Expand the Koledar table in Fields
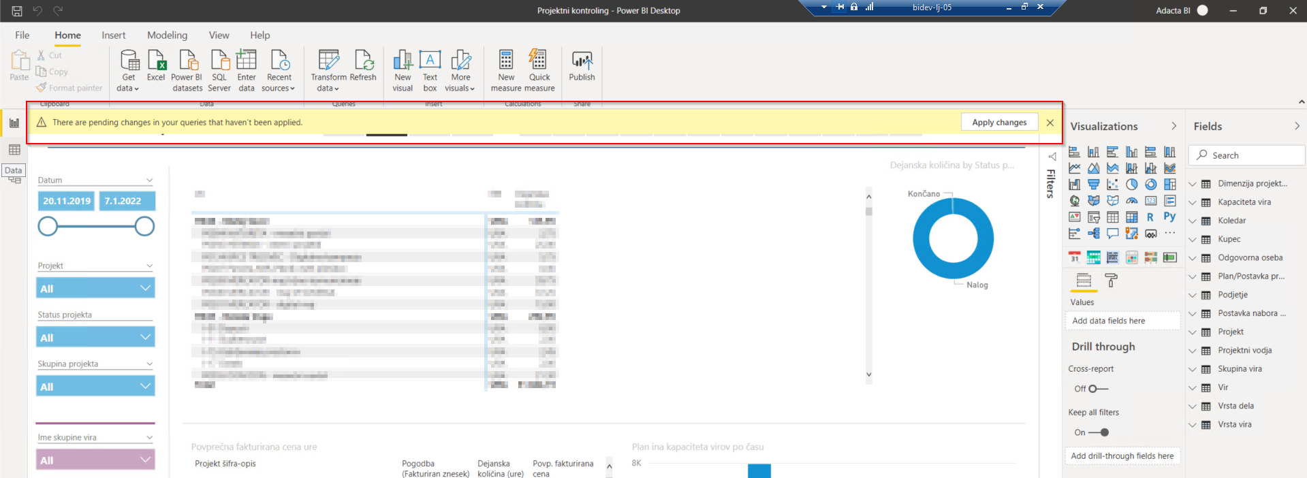This screenshot has width=1307, height=478. coord(1193,221)
